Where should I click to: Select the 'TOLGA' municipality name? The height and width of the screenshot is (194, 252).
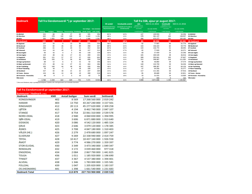[x=23, y=156]
